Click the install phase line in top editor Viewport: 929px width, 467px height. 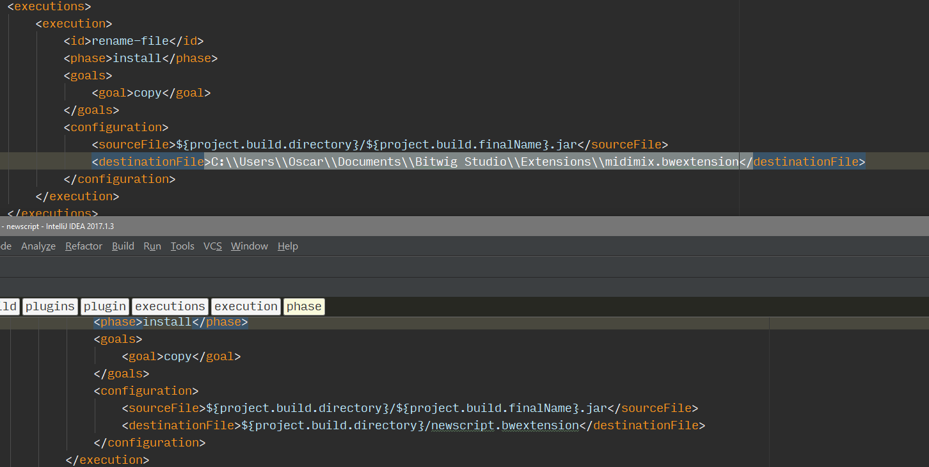(x=141, y=58)
